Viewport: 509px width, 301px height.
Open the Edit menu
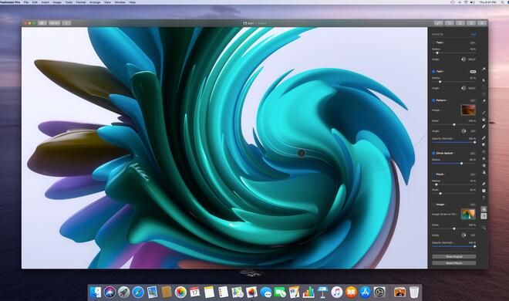35,2
